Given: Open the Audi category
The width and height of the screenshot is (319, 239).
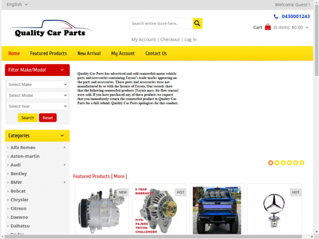Looking at the screenshot, I should click(15, 165).
